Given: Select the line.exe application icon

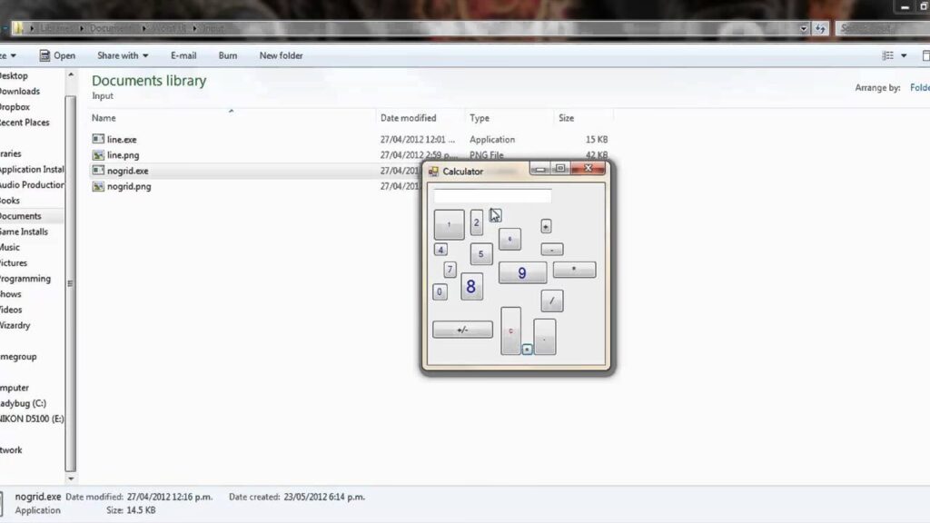Looking at the screenshot, I should tap(98, 139).
